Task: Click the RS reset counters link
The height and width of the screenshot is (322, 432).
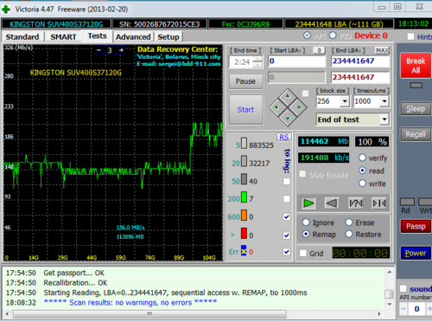Action: pyautogui.click(x=284, y=137)
